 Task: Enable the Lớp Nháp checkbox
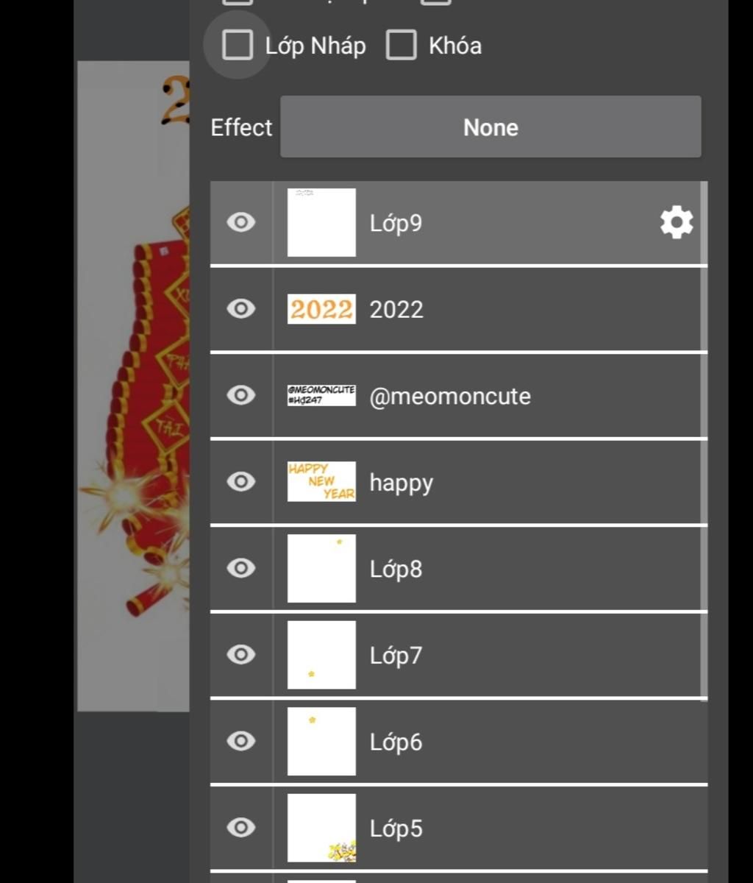tap(238, 45)
